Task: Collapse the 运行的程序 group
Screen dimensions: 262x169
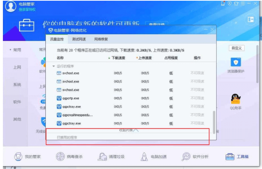Action: pos(54,66)
